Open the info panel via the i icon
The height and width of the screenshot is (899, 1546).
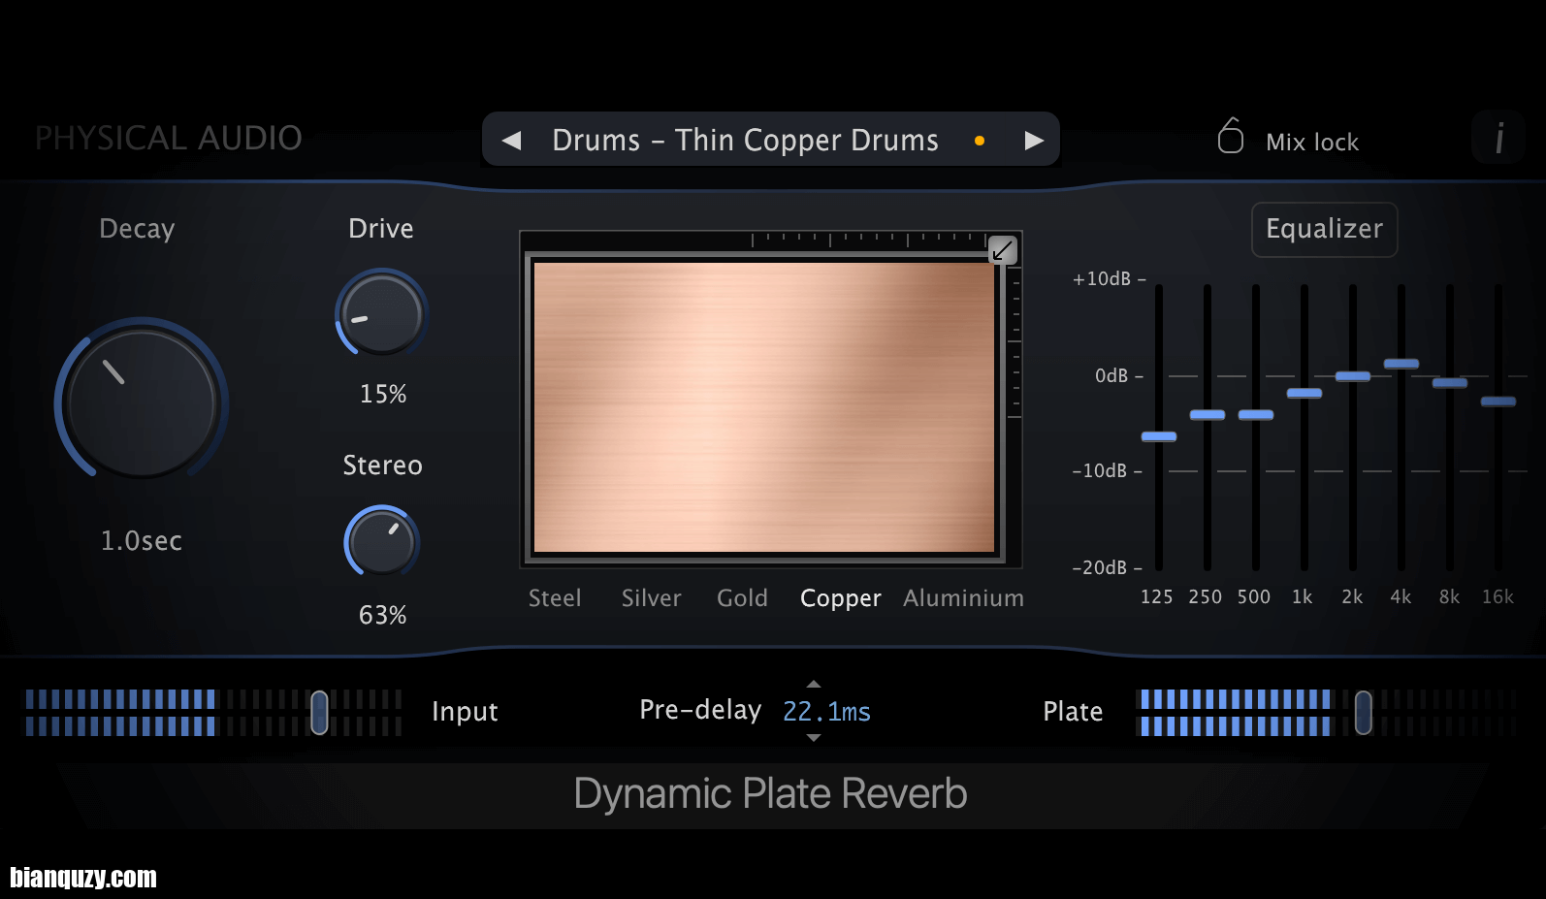point(1498,138)
